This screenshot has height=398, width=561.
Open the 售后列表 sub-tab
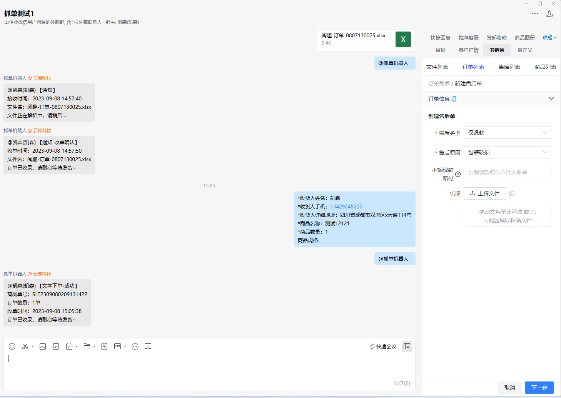509,67
